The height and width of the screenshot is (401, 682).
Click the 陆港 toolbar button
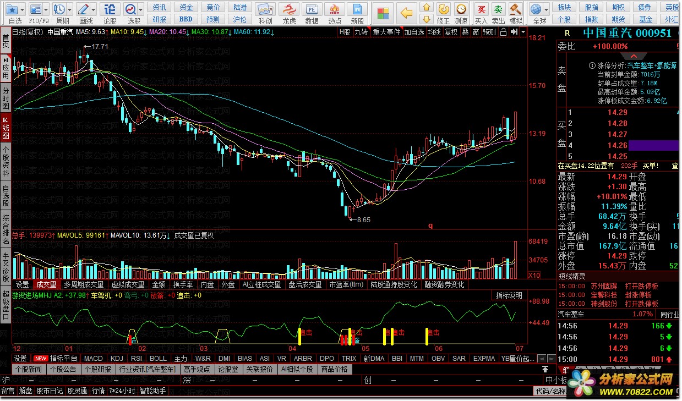point(240,7)
